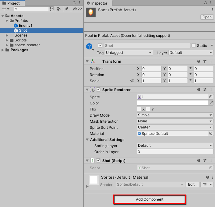Screen dimensions: 215x207
Task: Click the Add Component button
Action: tap(150, 199)
